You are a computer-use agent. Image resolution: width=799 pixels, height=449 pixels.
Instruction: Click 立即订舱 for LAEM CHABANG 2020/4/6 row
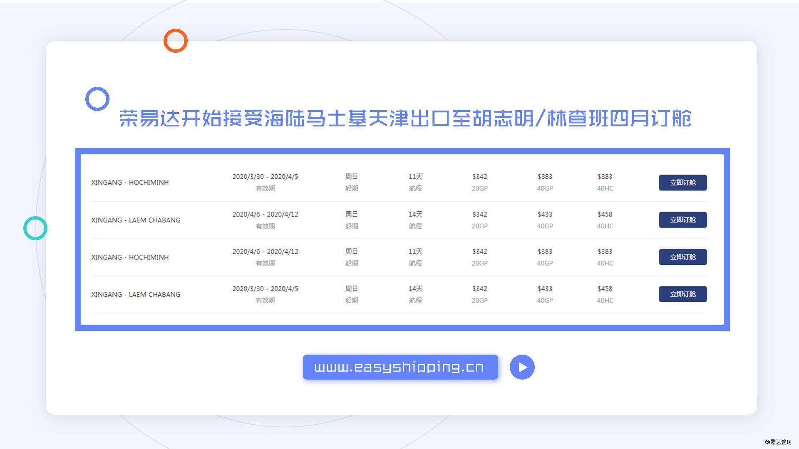(682, 220)
